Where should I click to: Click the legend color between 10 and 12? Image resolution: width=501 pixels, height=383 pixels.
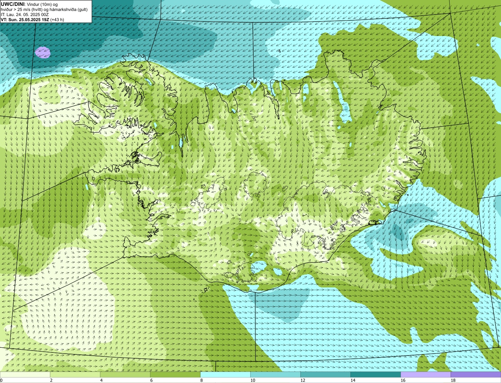276,375
